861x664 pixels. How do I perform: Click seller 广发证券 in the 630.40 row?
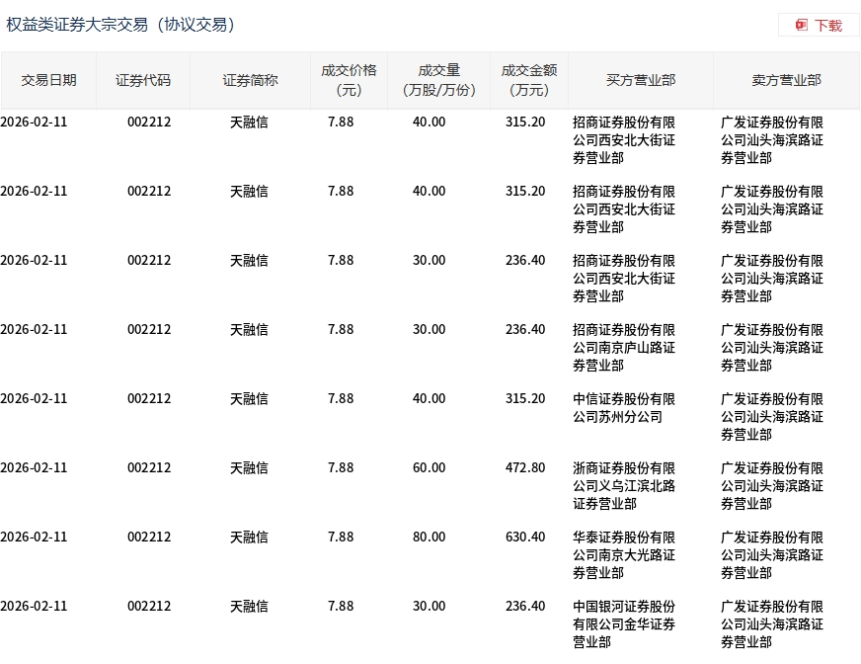tap(772, 555)
